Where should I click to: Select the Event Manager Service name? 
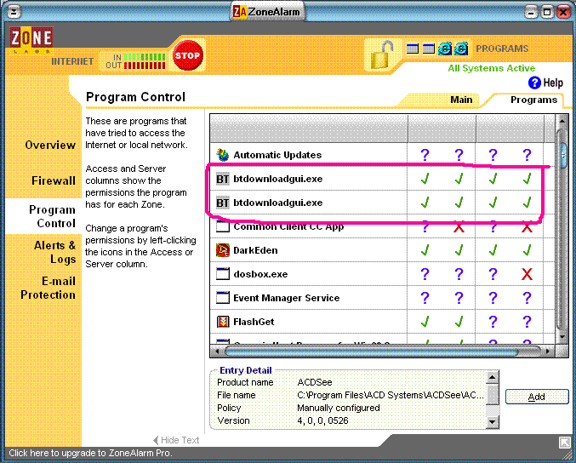coord(286,298)
